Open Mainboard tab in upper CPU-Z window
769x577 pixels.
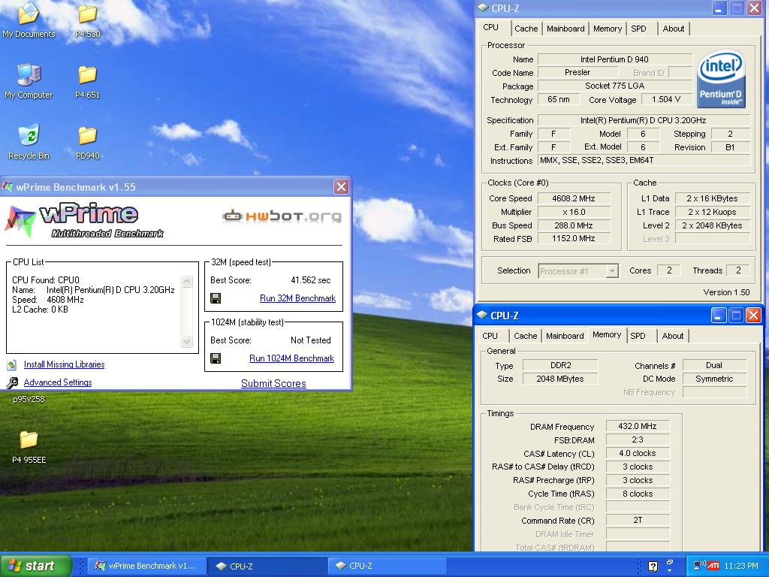565,29
